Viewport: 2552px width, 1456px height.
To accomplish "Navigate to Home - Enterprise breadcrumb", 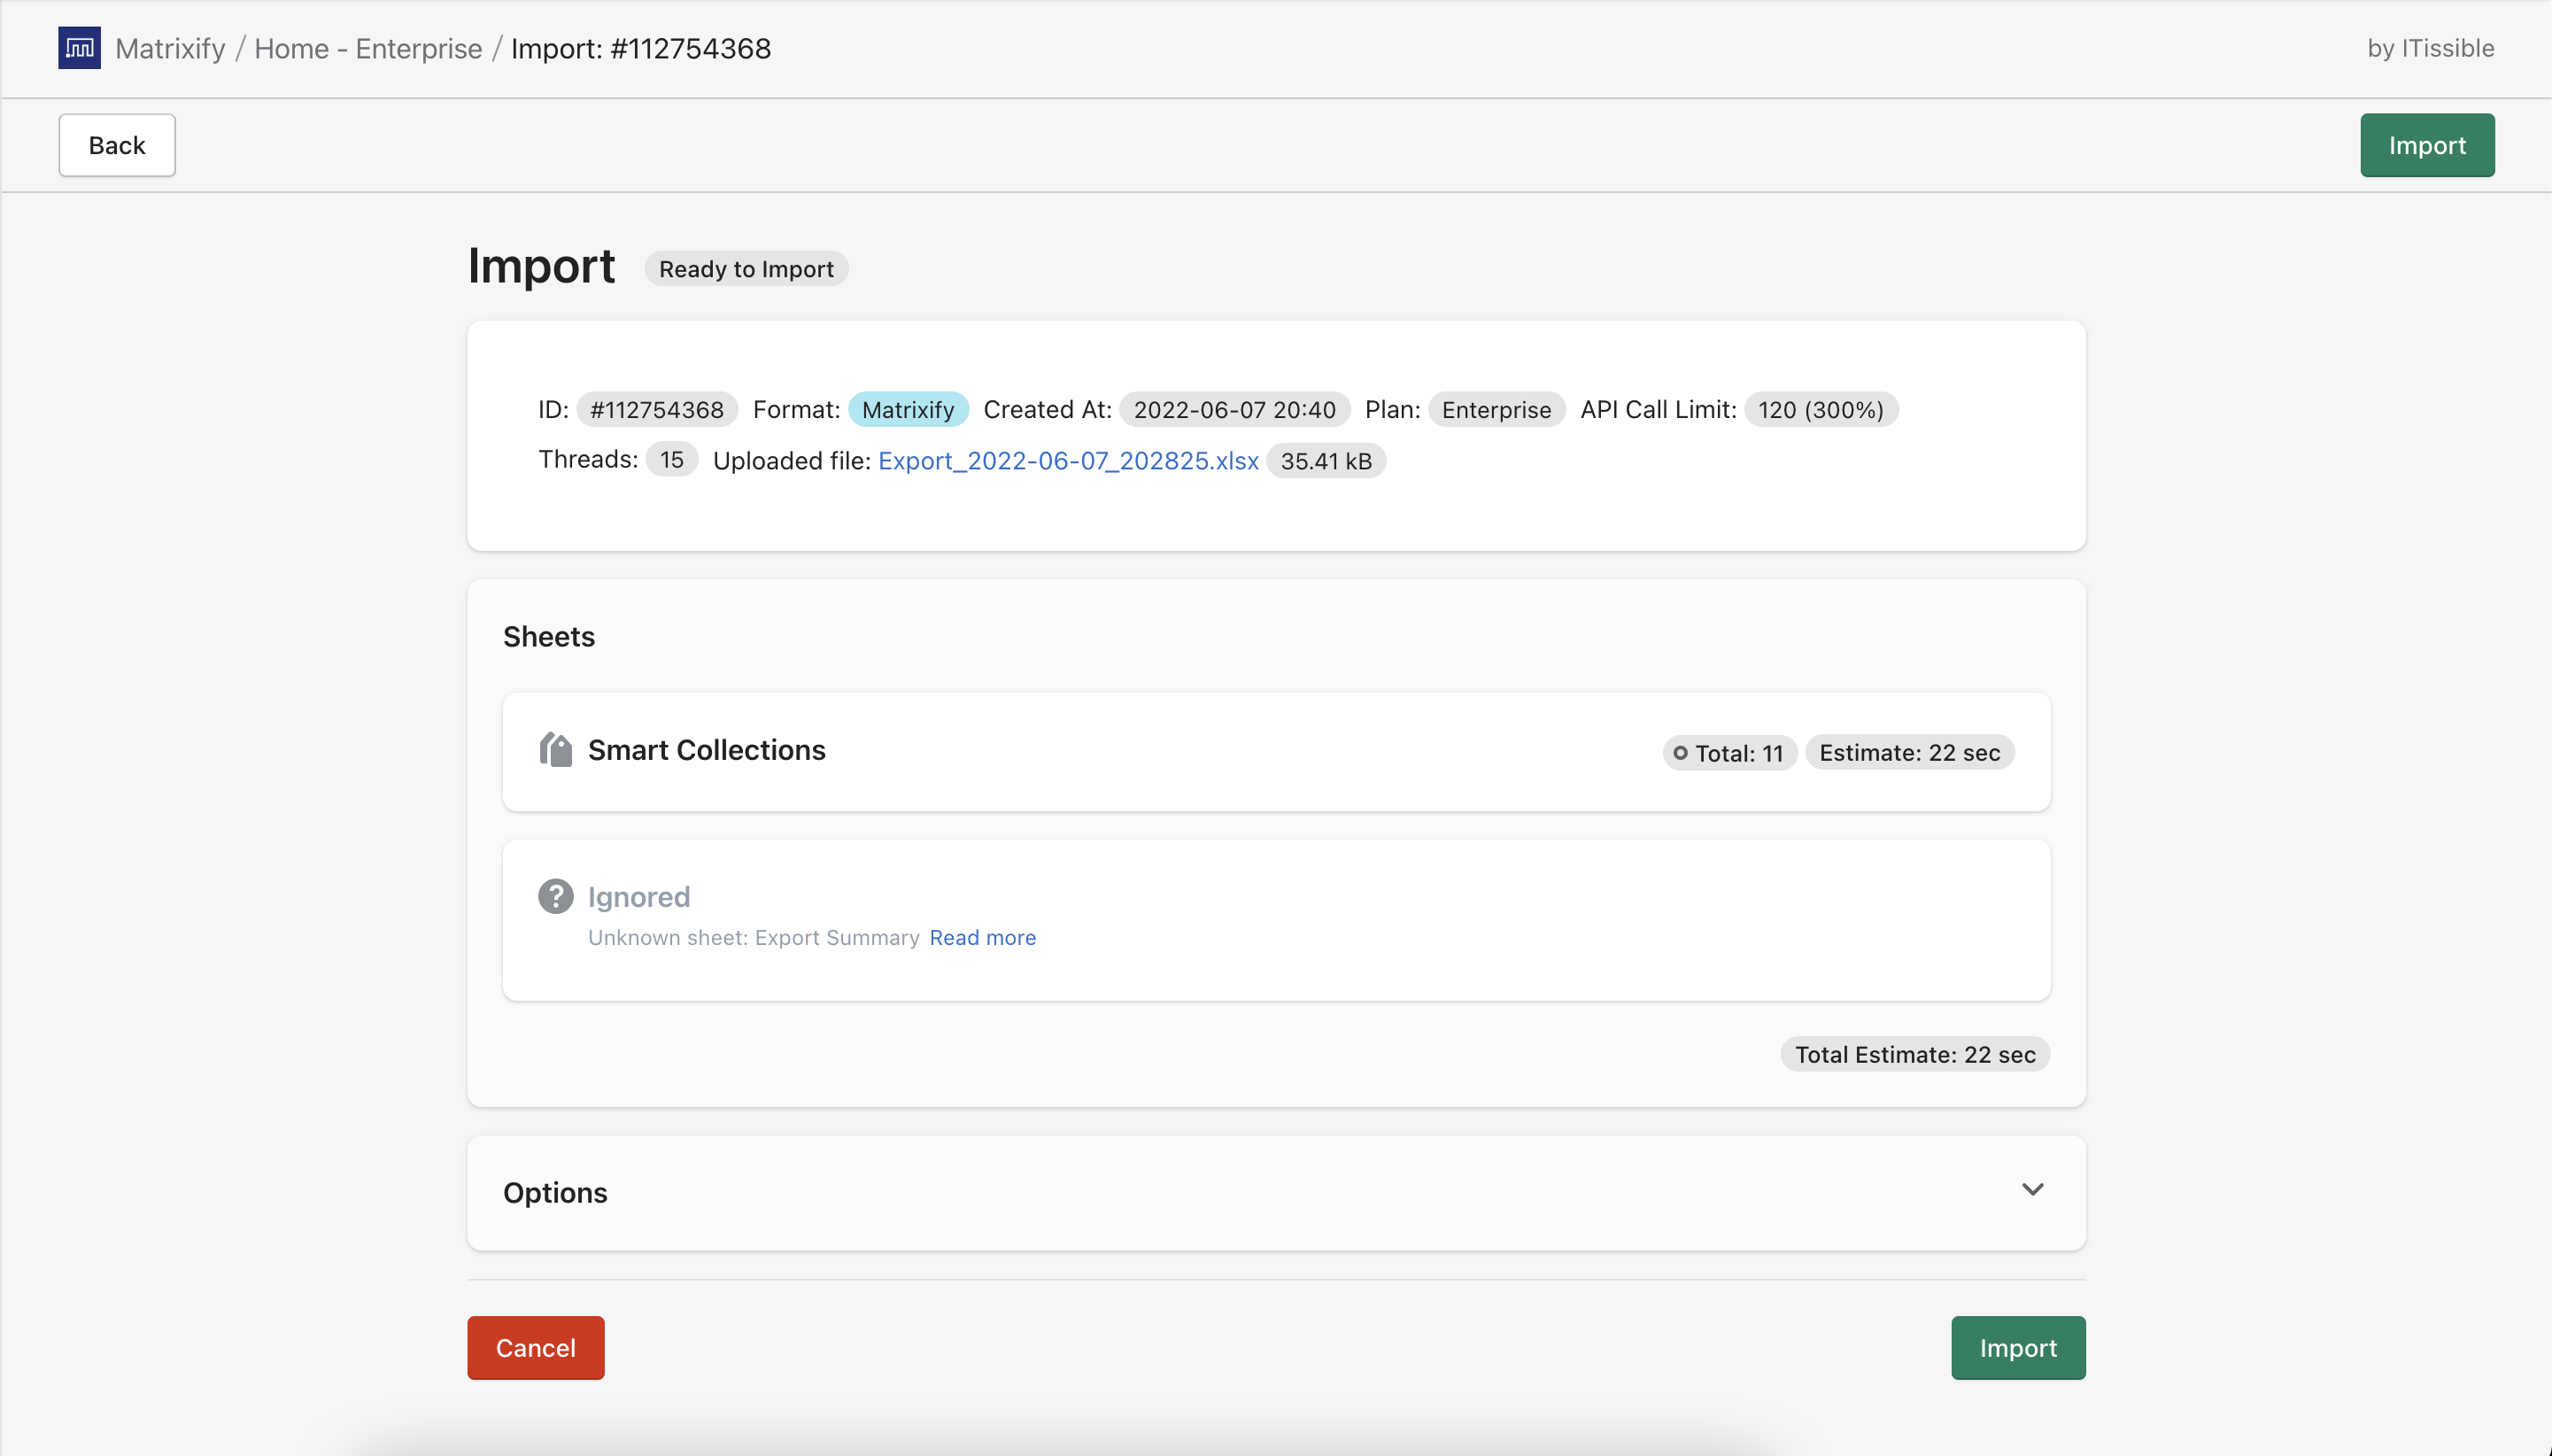I will (x=367, y=48).
